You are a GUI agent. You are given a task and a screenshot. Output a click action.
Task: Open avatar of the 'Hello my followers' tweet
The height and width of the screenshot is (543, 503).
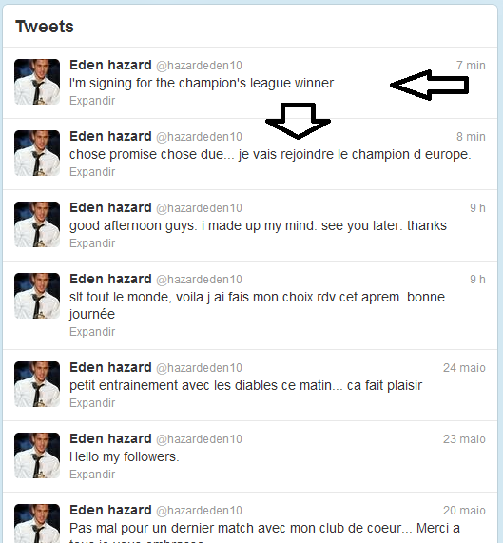pos(37,456)
